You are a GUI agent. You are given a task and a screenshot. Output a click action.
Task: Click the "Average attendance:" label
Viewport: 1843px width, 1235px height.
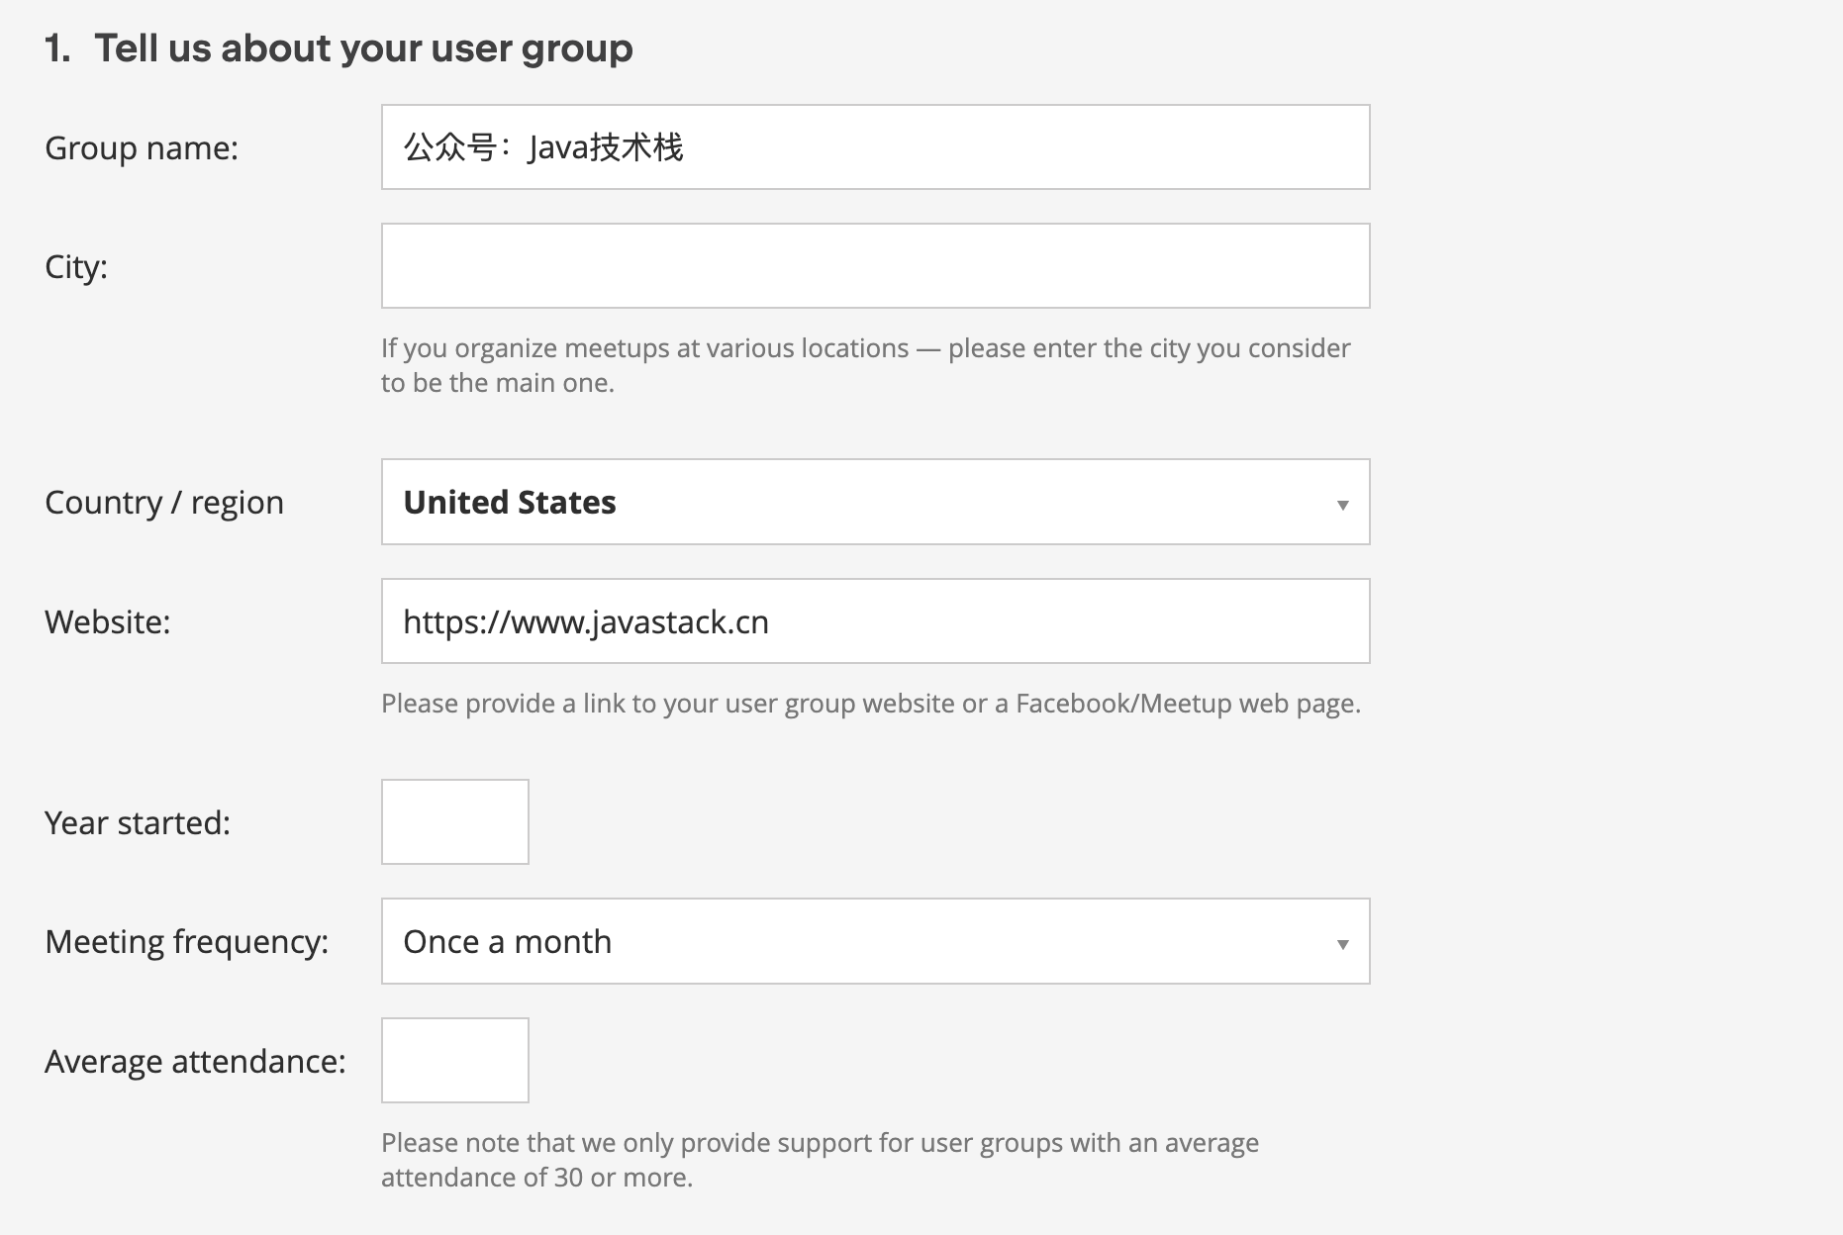pyautogui.click(x=195, y=1061)
